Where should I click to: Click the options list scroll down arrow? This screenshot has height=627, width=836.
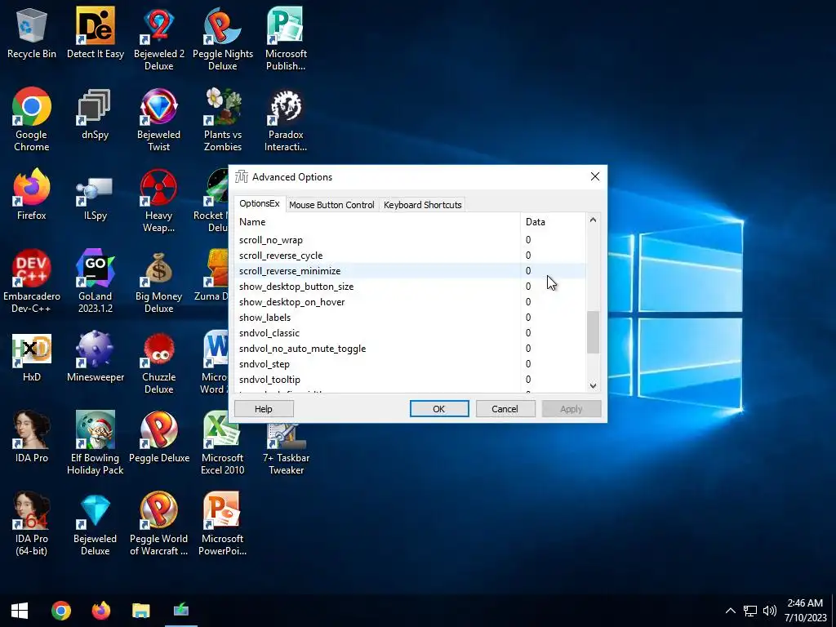coord(593,385)
